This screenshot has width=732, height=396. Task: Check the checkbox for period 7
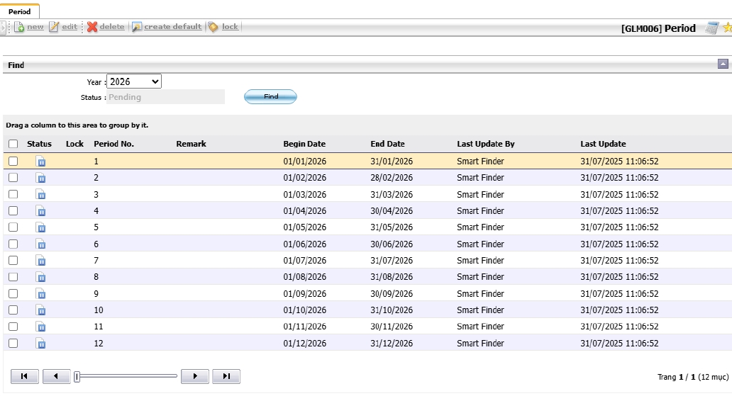coord(13,261)
